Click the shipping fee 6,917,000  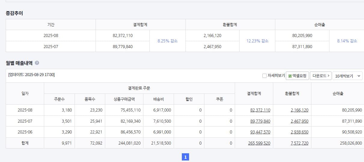coord(162,110)
